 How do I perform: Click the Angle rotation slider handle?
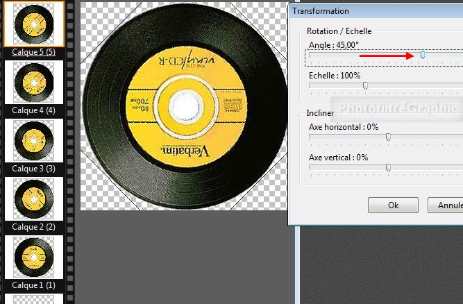click(423, 56)
